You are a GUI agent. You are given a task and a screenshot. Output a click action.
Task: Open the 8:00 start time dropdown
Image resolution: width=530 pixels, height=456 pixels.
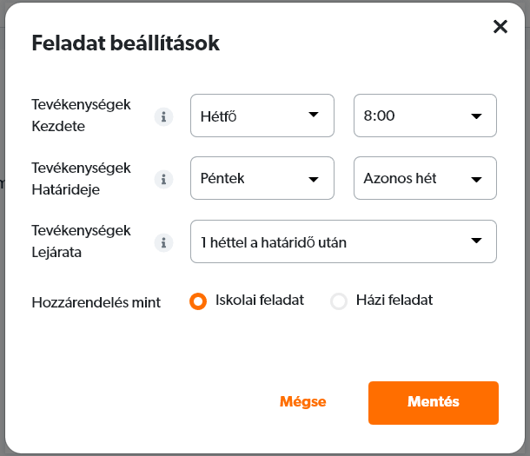[425, 116]
